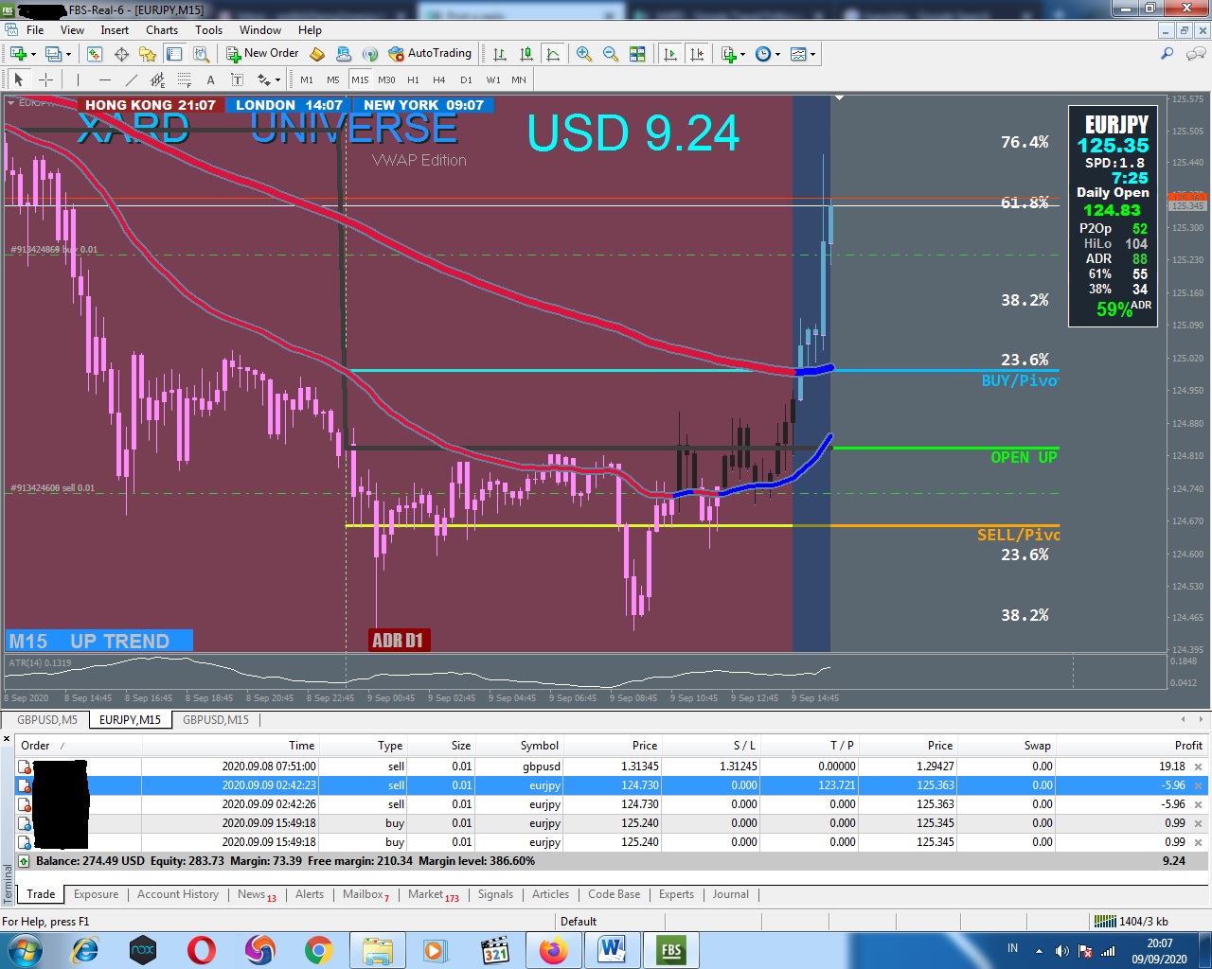Screen dimensions: 1212x969
Task: Open the New Order dialog
Action: point(262,54)
